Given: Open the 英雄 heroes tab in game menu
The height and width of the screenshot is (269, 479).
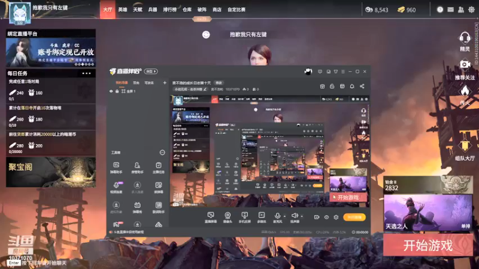Looking at the screenshot, I should [123, 10].
